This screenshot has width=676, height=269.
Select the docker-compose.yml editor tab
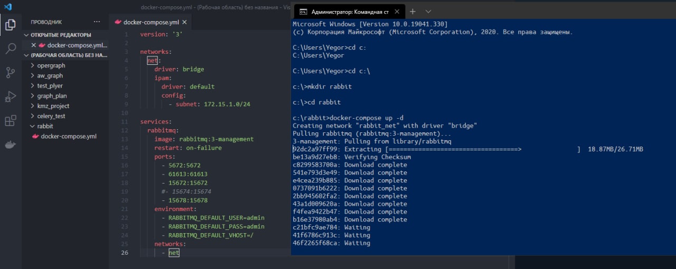151,22
